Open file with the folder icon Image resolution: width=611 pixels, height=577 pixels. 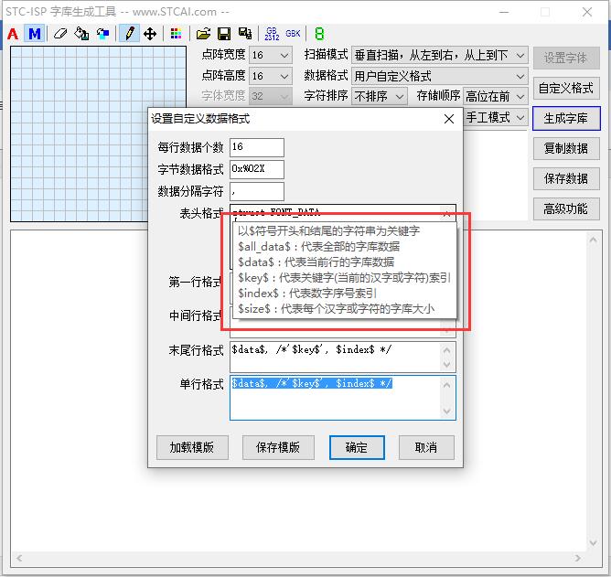tap(203, 34)
